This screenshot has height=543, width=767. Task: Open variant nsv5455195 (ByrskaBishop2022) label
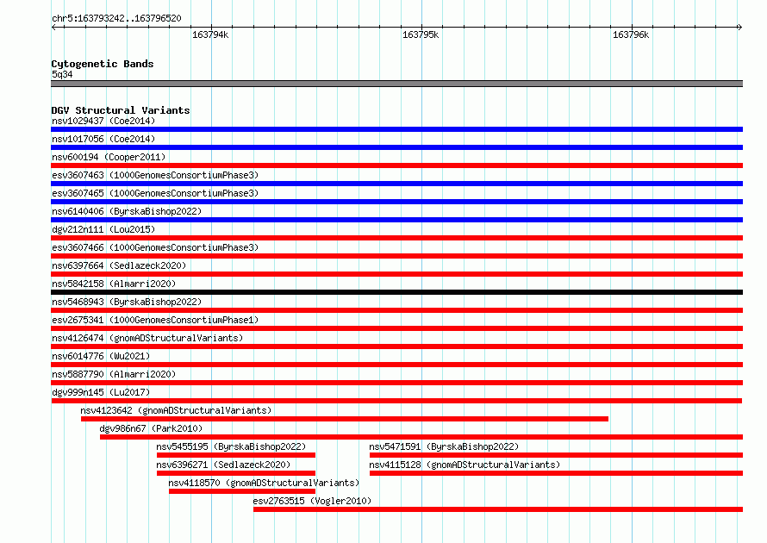(x=231, y=446)
